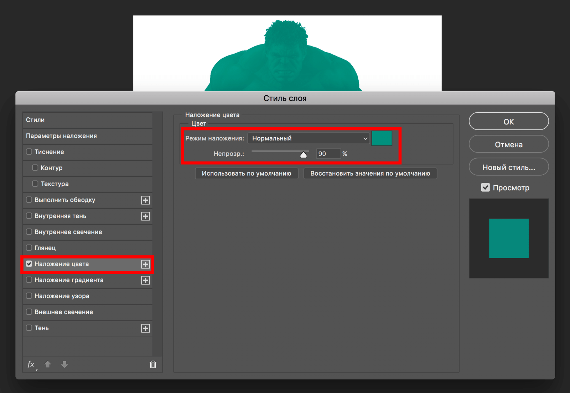Click the move effect up arrow
This screenshot has width=570, height=393.
48,364
